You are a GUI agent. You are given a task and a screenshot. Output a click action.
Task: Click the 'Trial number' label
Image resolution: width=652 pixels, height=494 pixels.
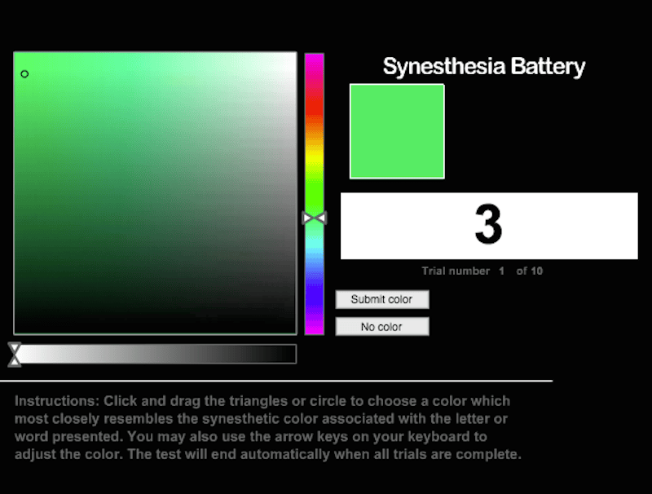[x=456, y=271]
